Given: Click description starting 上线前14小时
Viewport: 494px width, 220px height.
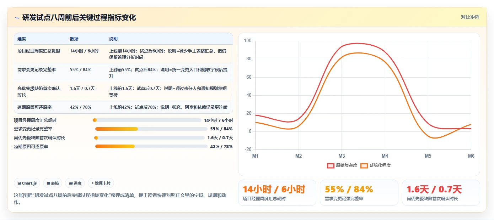Looking at the screenshot, I should pyautogui.click(x=168, y=54).
